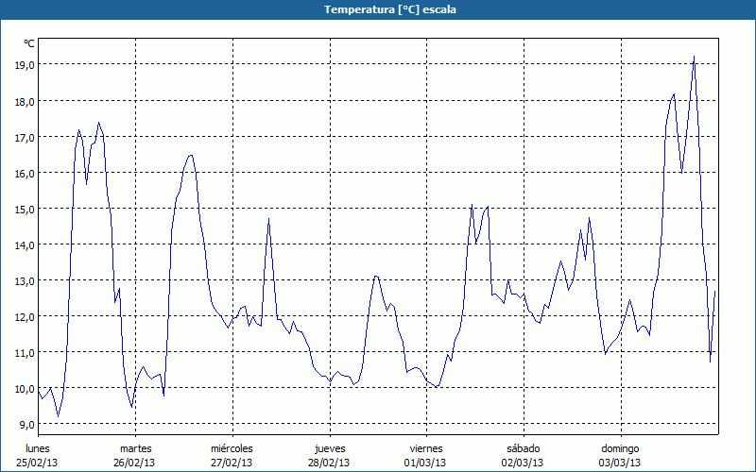Click the 01/03/13 date label
756x472 pixels.
(x=425, y=463)
